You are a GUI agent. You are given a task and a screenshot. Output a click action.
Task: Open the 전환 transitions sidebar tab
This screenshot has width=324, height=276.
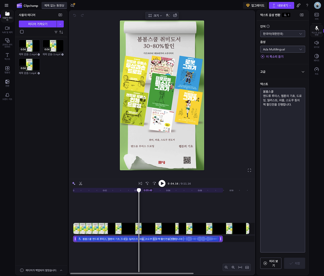point(7,83)
